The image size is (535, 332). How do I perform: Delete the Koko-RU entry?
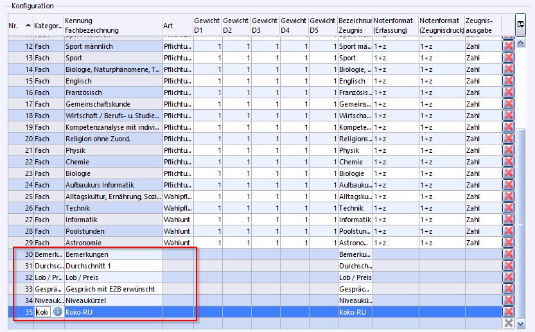coord(508,312)
